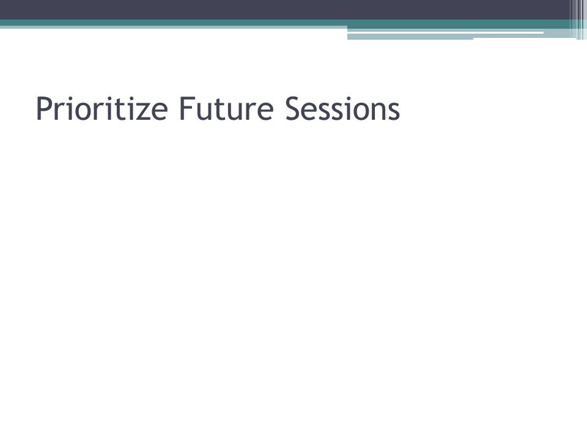Click the word "Future" in the title

[226, 109]
